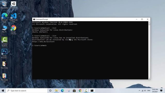Select the Adobe Photoshop desktop shortcut
The image size is (165, 93).
click(4, 54)
